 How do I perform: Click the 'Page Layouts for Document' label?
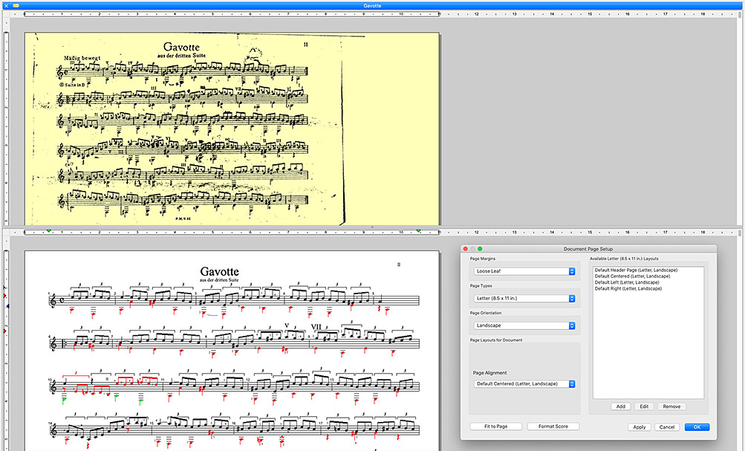coord(496,340)
